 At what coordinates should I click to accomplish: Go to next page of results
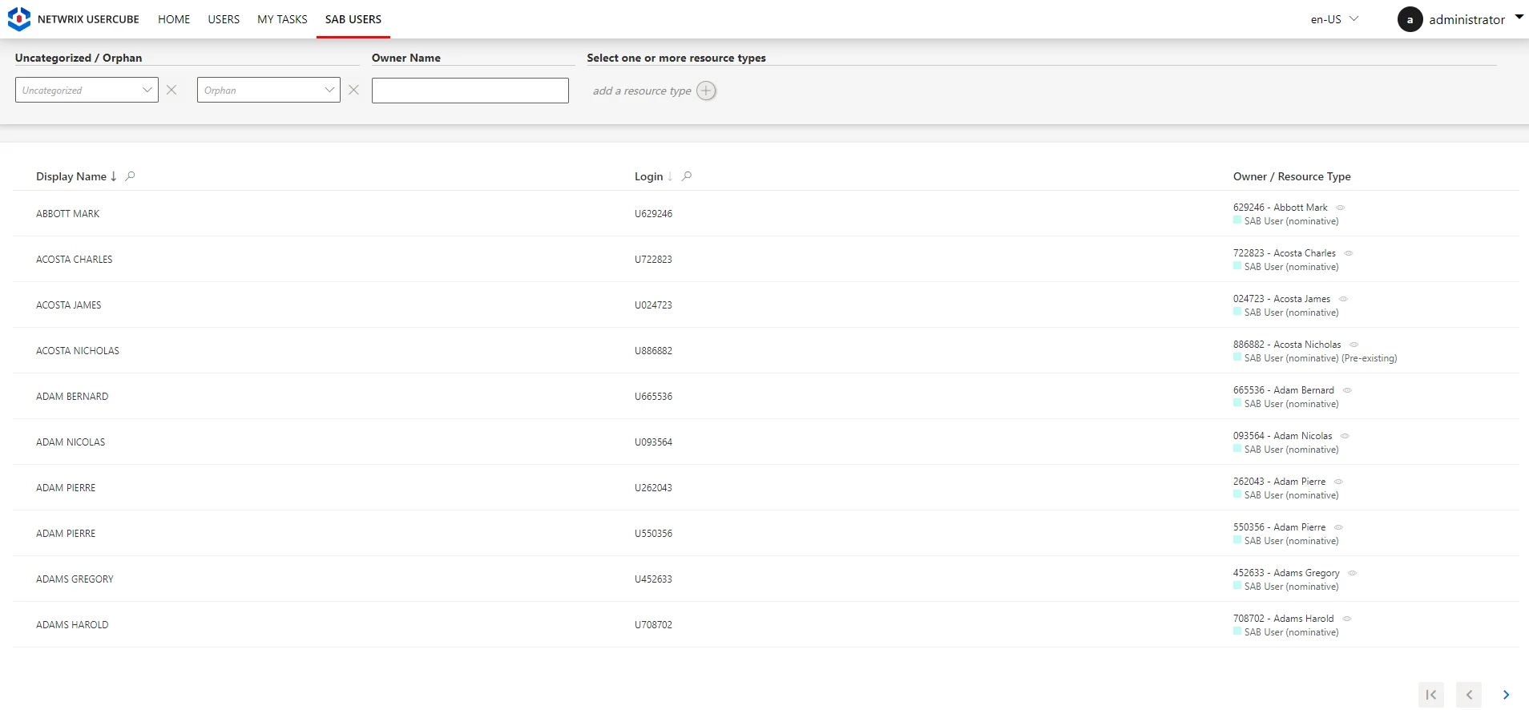click(x=1507, y=695)
